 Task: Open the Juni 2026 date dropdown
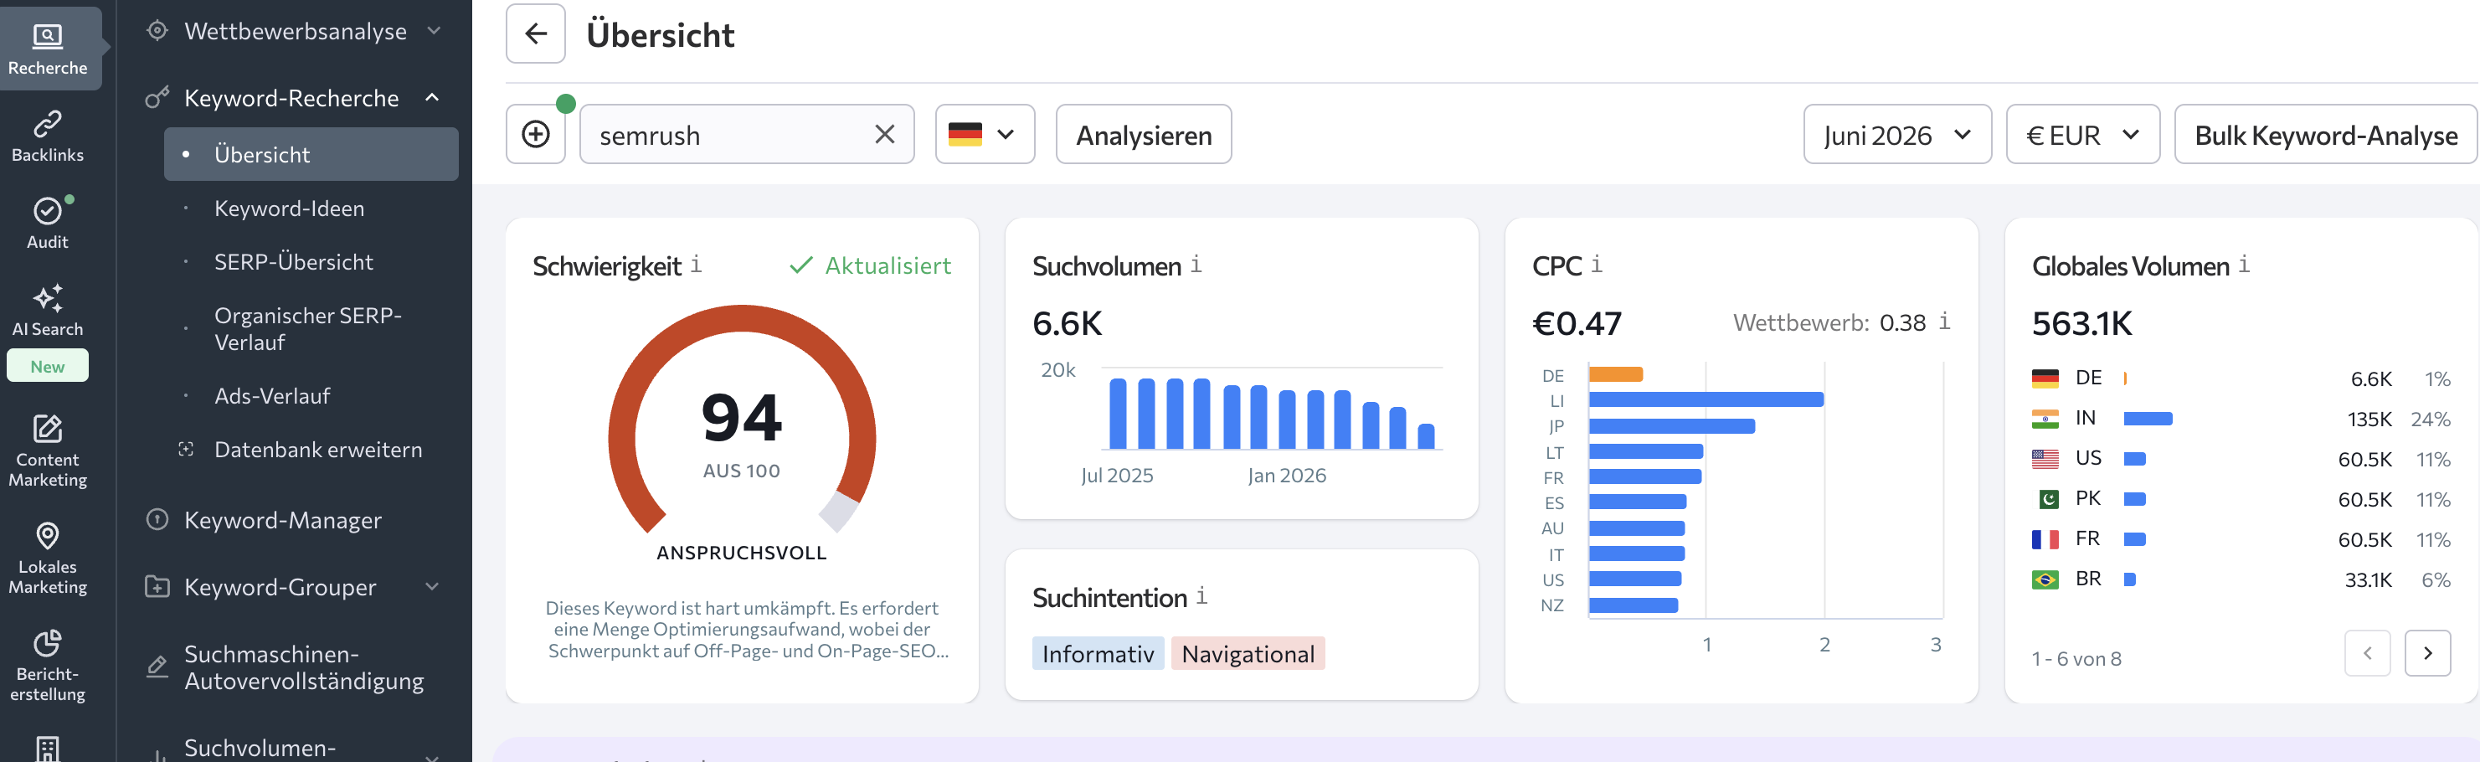(1896, 134)
